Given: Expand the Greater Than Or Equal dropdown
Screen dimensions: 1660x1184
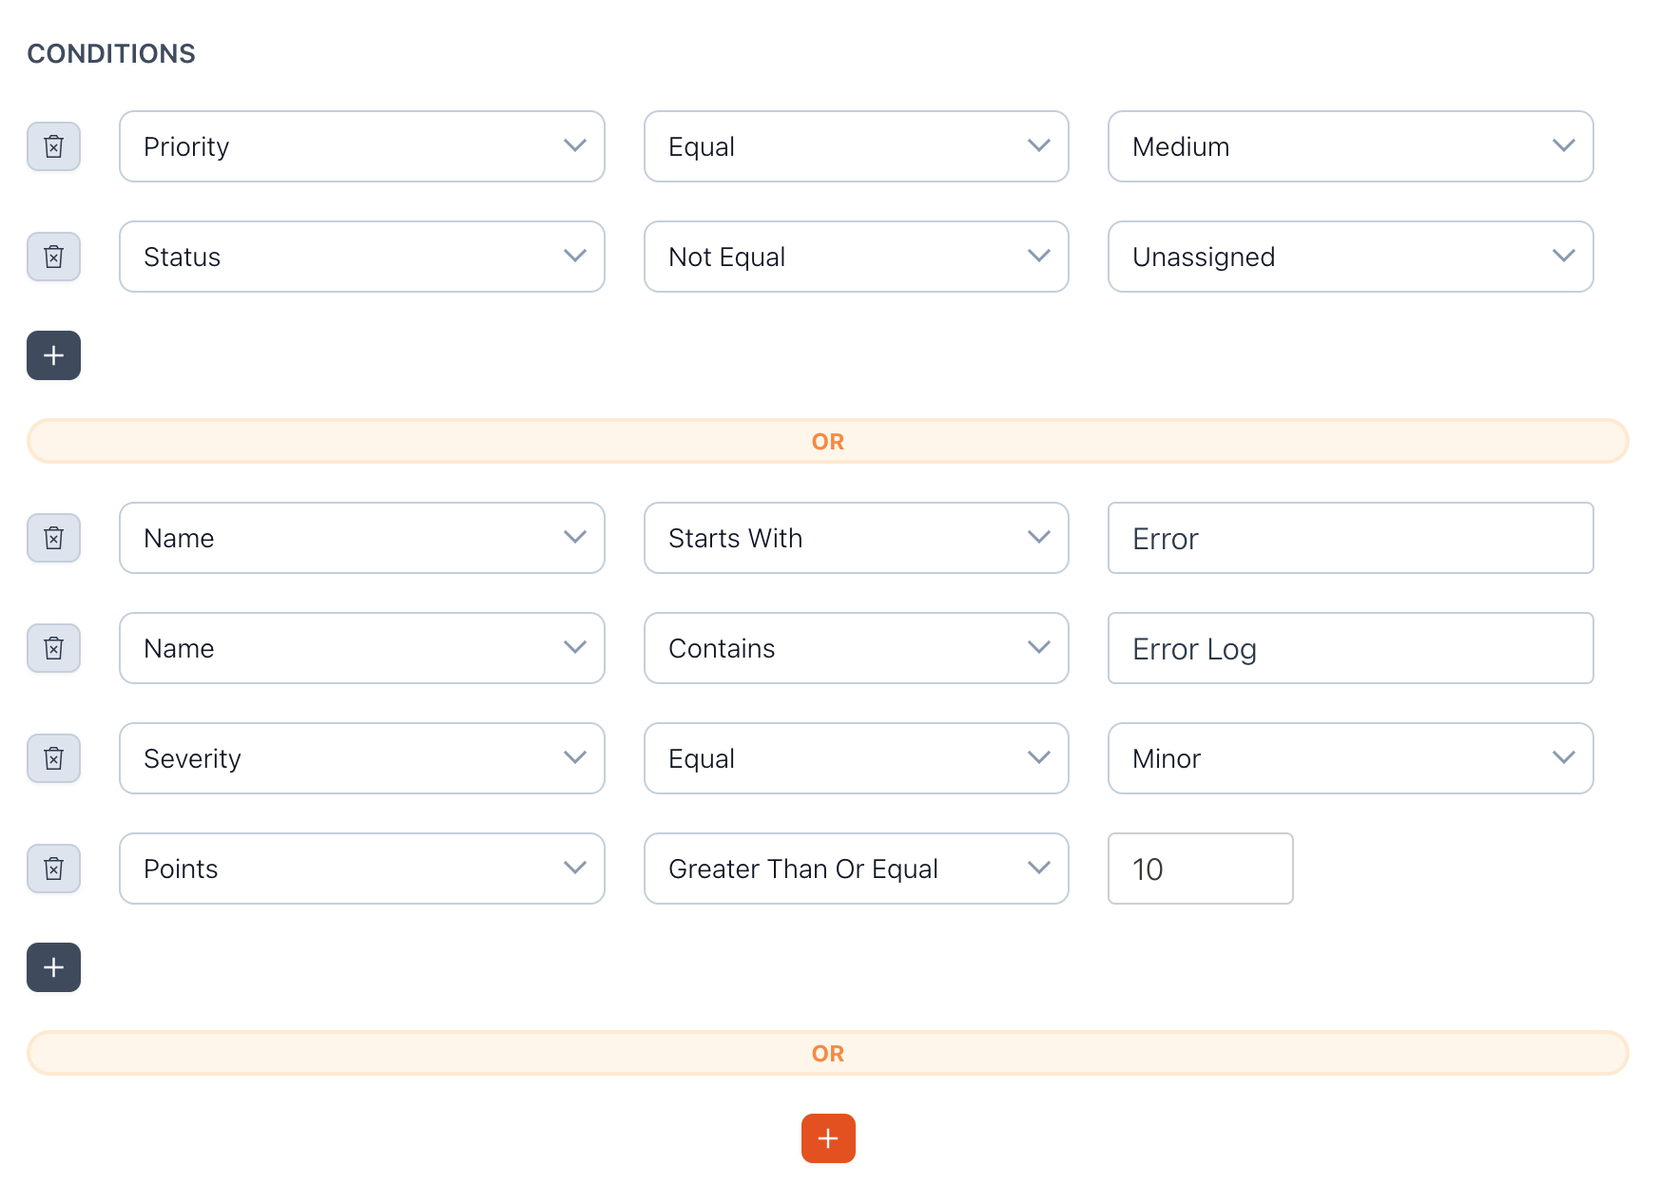Looking at the screenshot, I should [x=856, y=869].
